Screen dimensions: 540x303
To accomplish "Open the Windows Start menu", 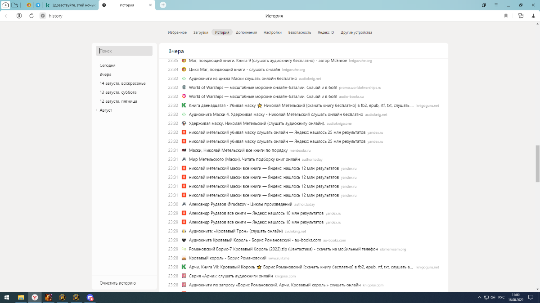I will coord(6,297).
